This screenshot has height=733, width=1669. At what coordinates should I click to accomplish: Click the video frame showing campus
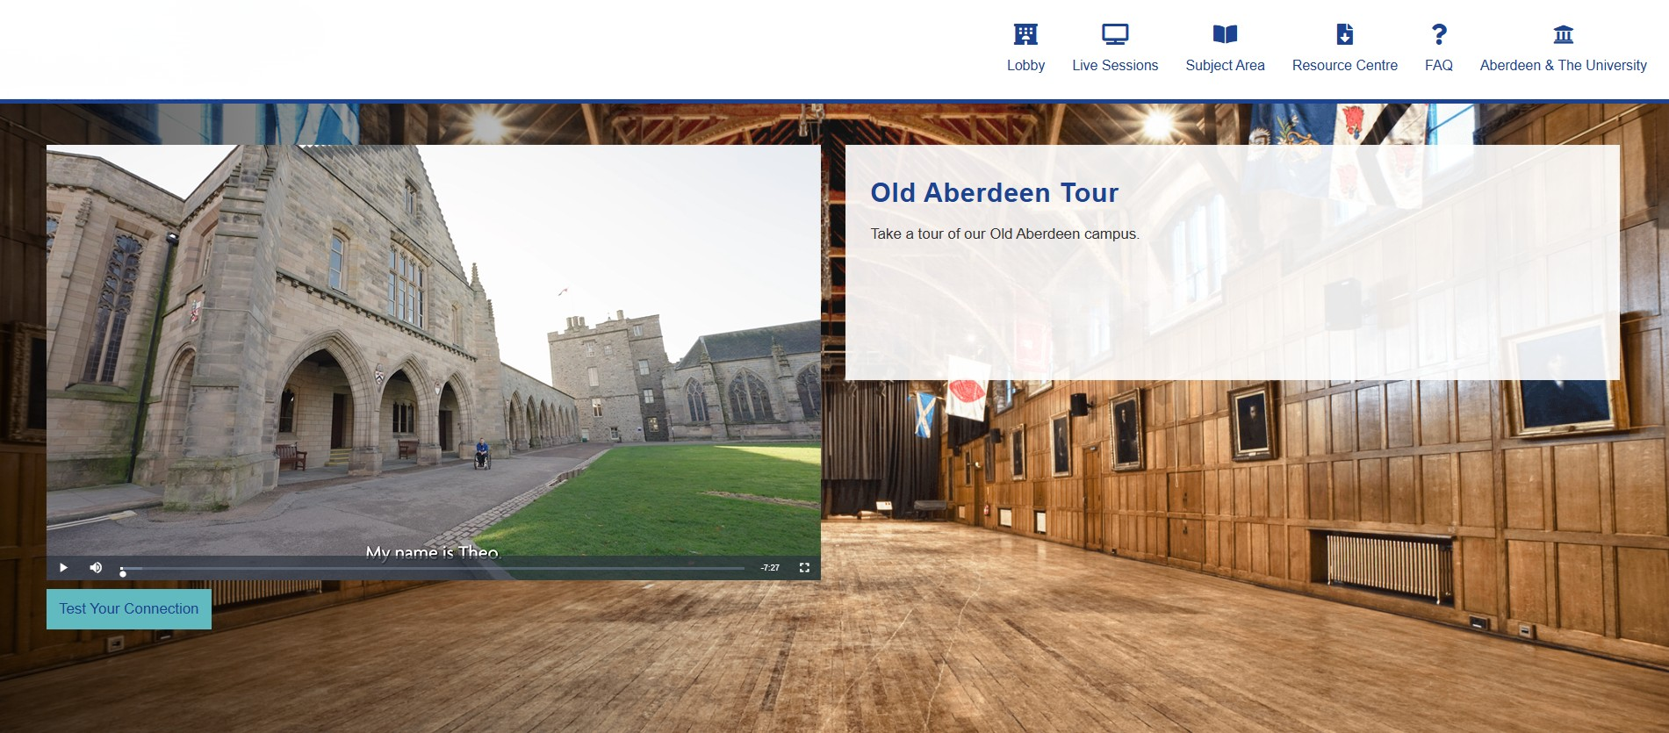coord(433,351)
